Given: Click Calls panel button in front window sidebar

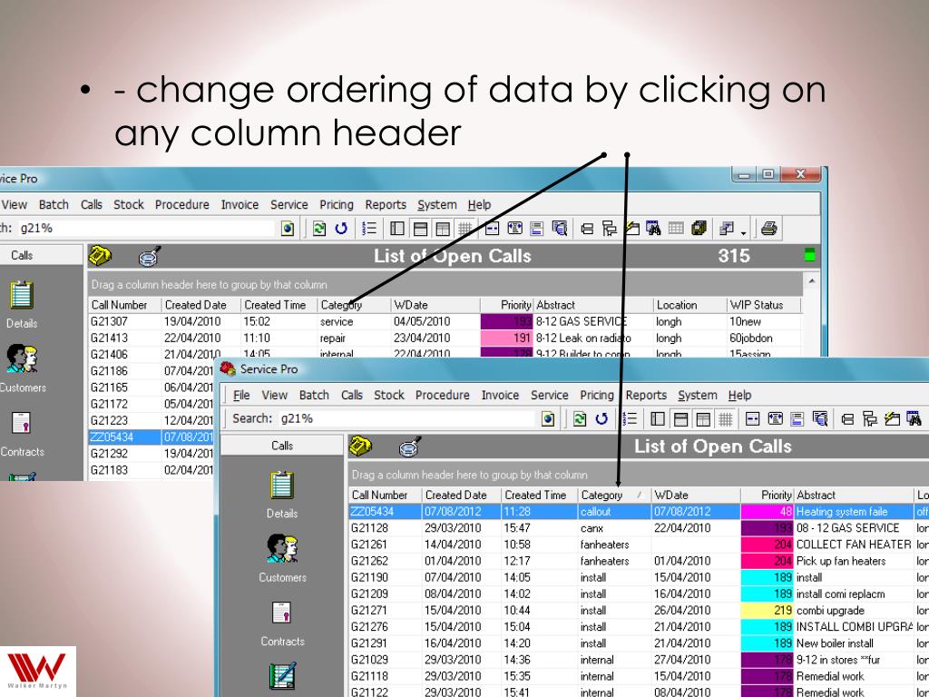Looking at the screenshot, I should (x=282, y=446).
